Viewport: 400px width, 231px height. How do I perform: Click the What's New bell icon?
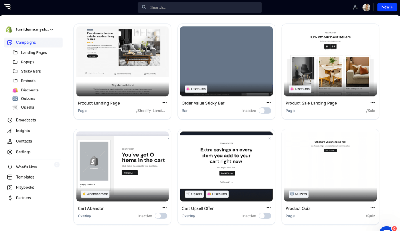click(10, 167)
